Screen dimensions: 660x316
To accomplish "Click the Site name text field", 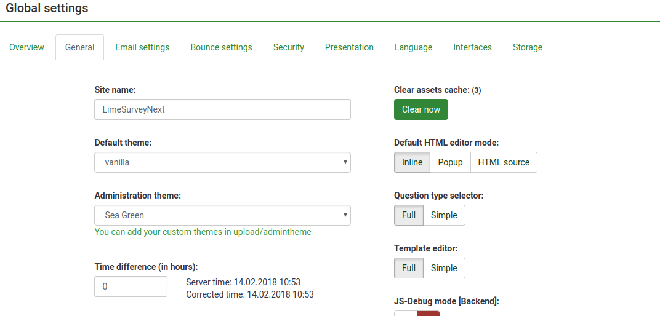I will click(222, 109).
